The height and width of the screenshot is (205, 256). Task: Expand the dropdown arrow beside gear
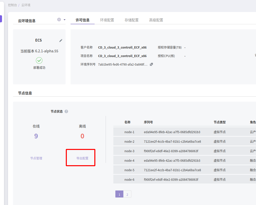[x=65, y=20]
